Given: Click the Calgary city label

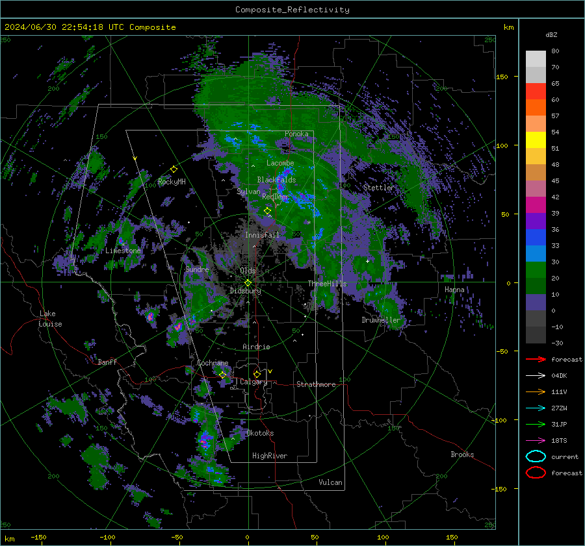Looking at the screenshot, I should pyautogui.click(x=253, y=382).
